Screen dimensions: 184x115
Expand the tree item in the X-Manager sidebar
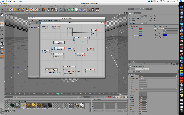point(30,27)
